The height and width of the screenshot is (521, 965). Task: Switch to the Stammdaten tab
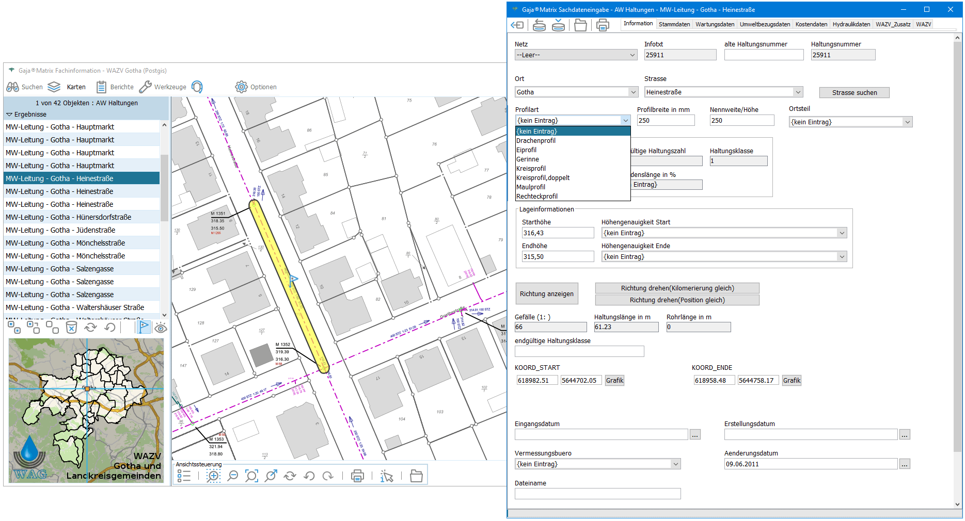pyautogui.click(x=674, y=24)
